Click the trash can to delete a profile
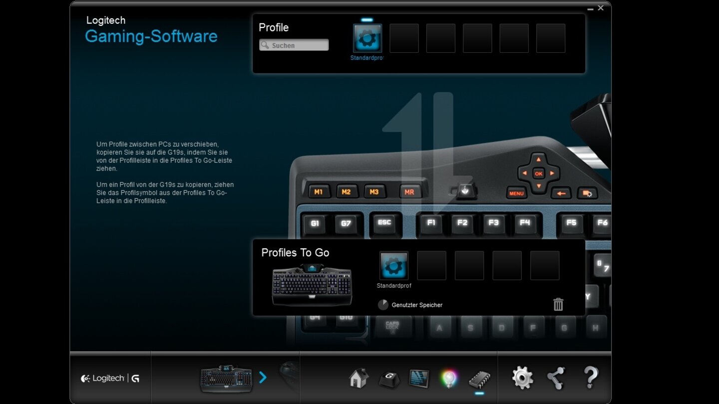Image resolution: width=719 pixels, height=404 pixels. coord(558,304)
